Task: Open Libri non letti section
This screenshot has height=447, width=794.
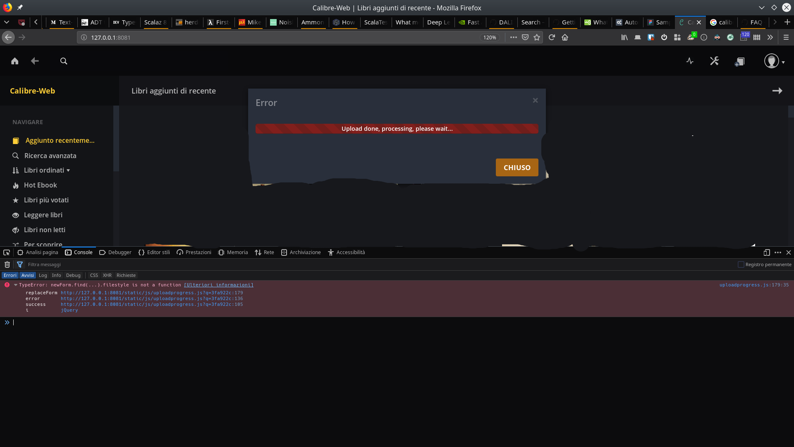Action: point(39,230)
